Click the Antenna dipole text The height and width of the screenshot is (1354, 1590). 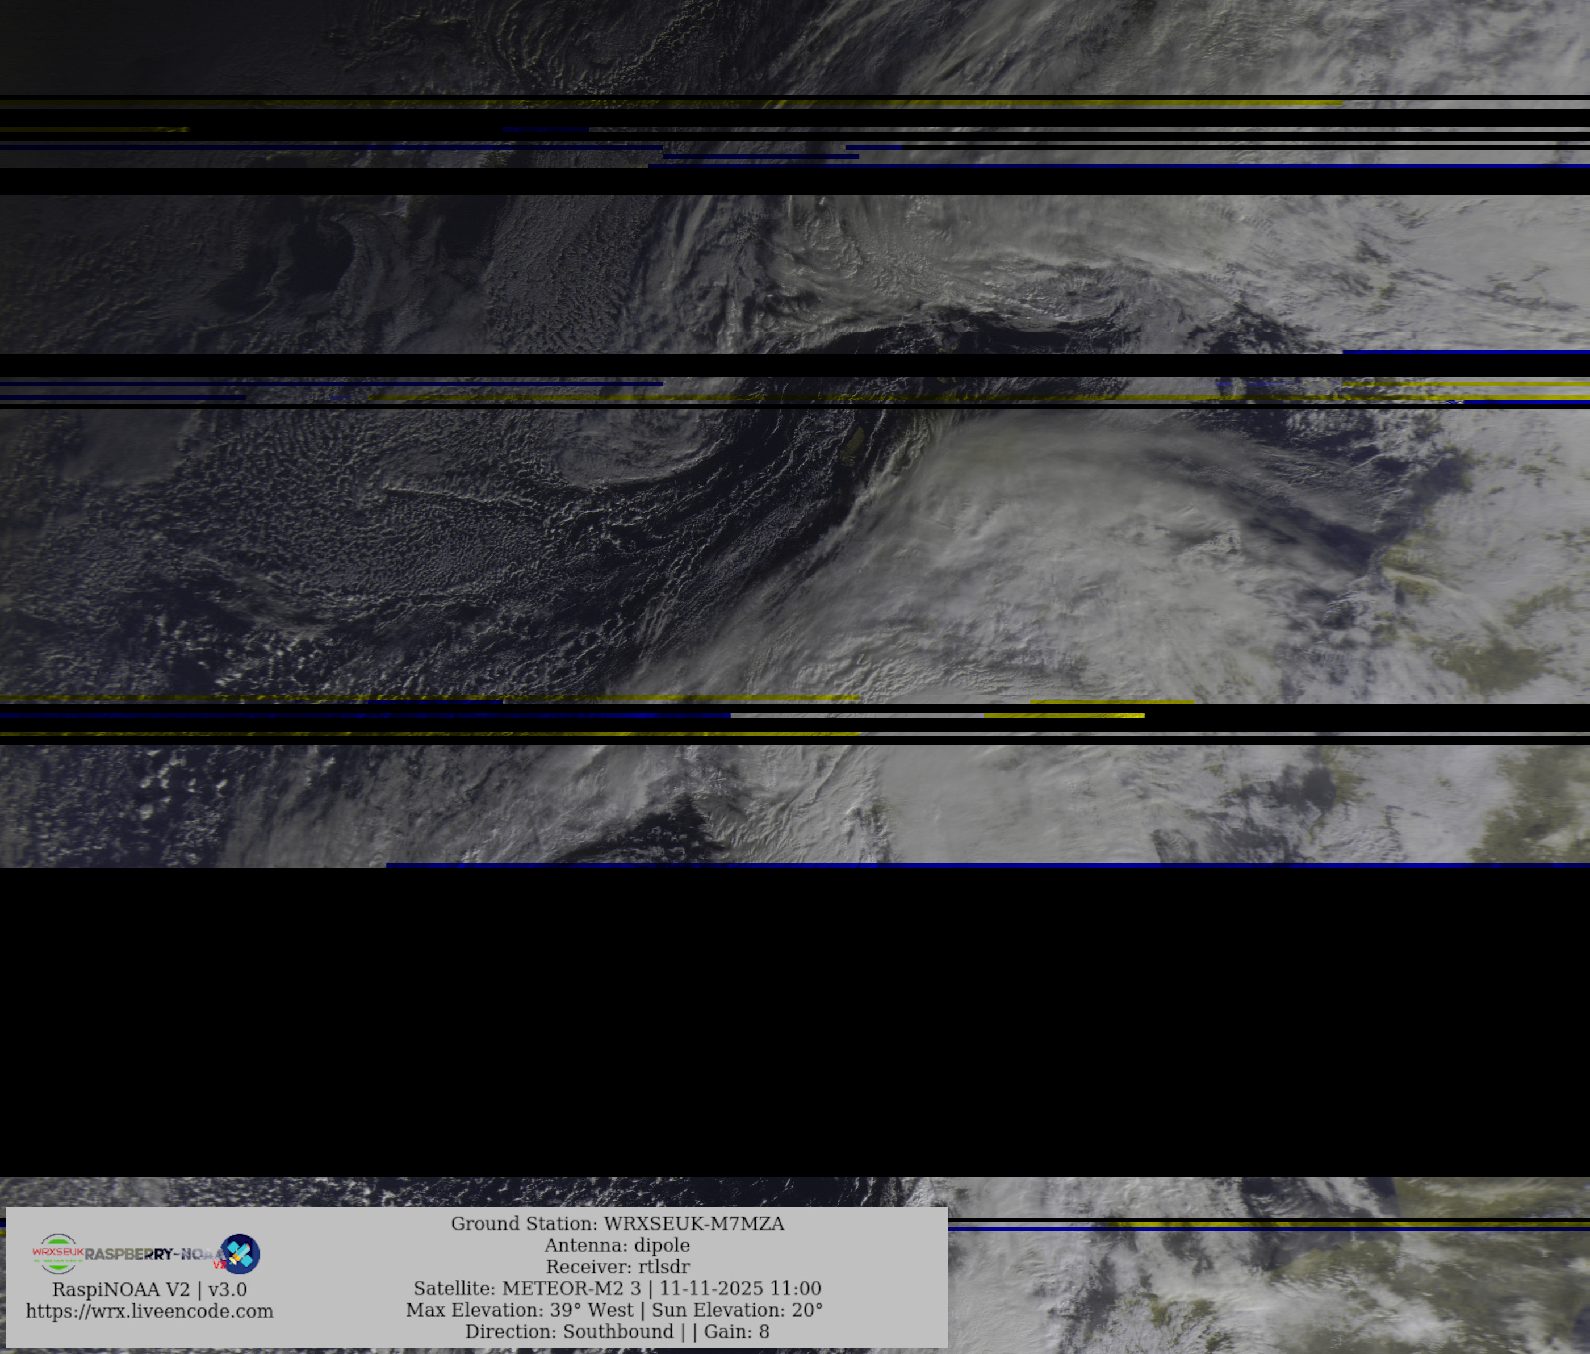pos(617,1245)
